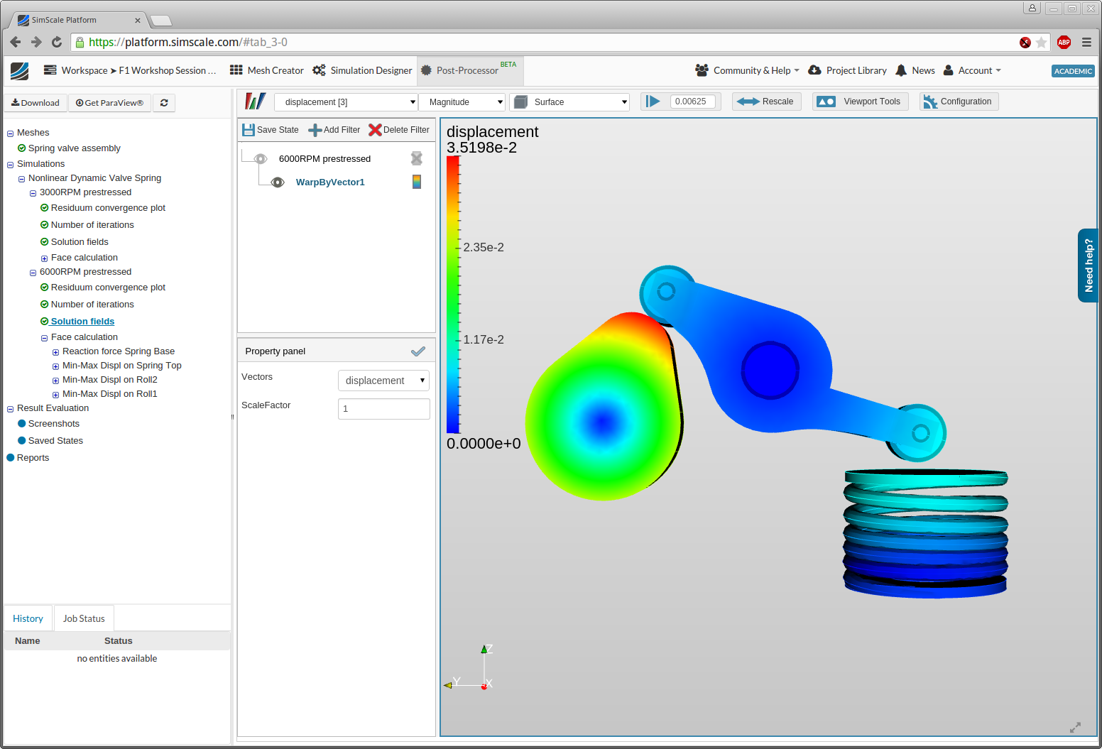Click the play animation button
Viewport: 1102px width, 749px height.
(653, 102)
